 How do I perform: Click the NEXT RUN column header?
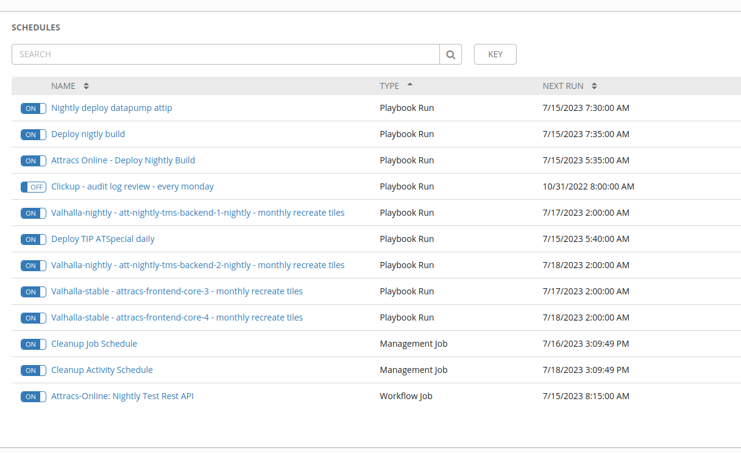click(563, 86)
